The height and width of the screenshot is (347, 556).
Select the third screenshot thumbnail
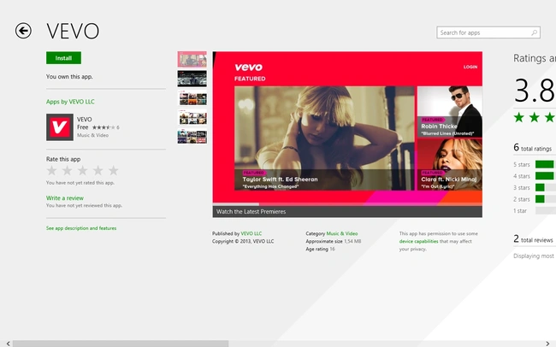pos(192,97)
